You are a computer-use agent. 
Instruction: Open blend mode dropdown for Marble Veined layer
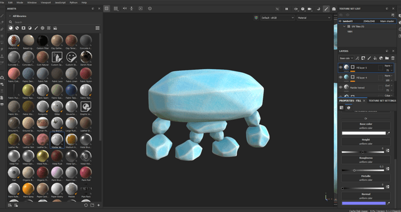point(389,86)
